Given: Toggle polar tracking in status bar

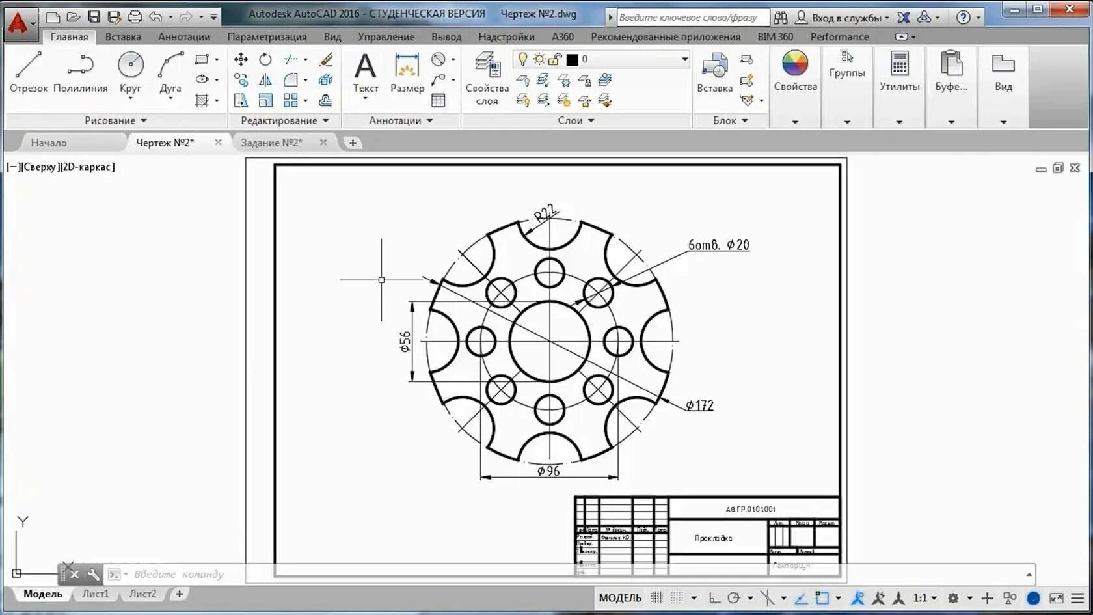Looking at the screenshot, I should click(734, 597).
